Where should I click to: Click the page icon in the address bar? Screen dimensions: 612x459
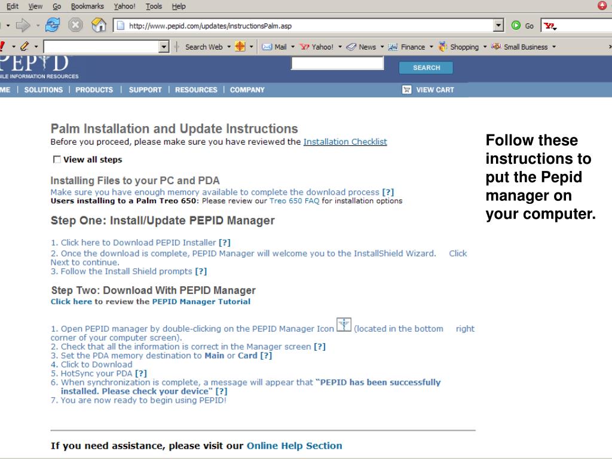121,26
